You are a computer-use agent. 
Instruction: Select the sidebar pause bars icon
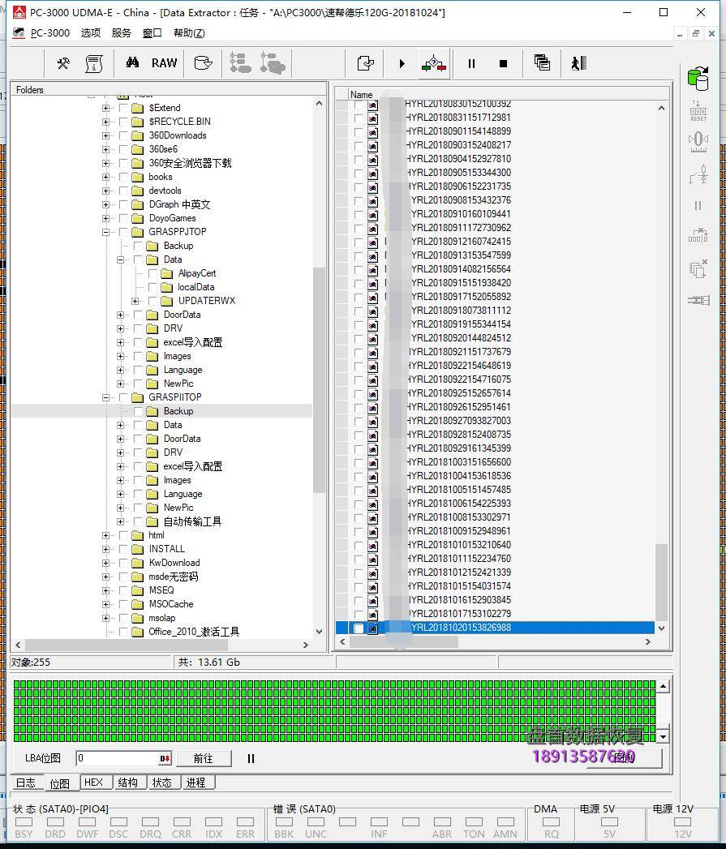pos(698,206)
